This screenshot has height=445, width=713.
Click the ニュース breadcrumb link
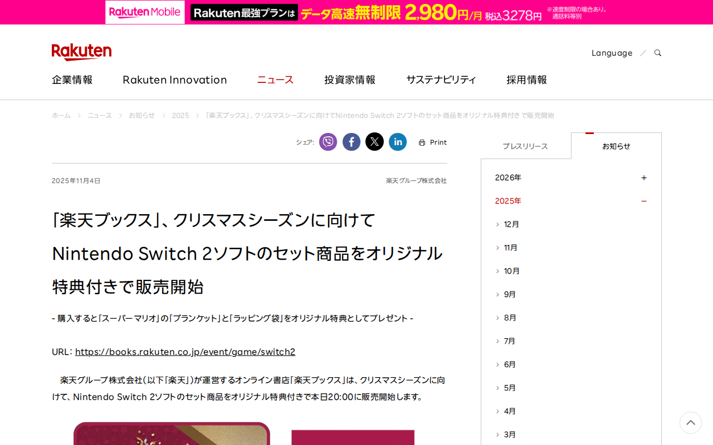pos(100,115)
